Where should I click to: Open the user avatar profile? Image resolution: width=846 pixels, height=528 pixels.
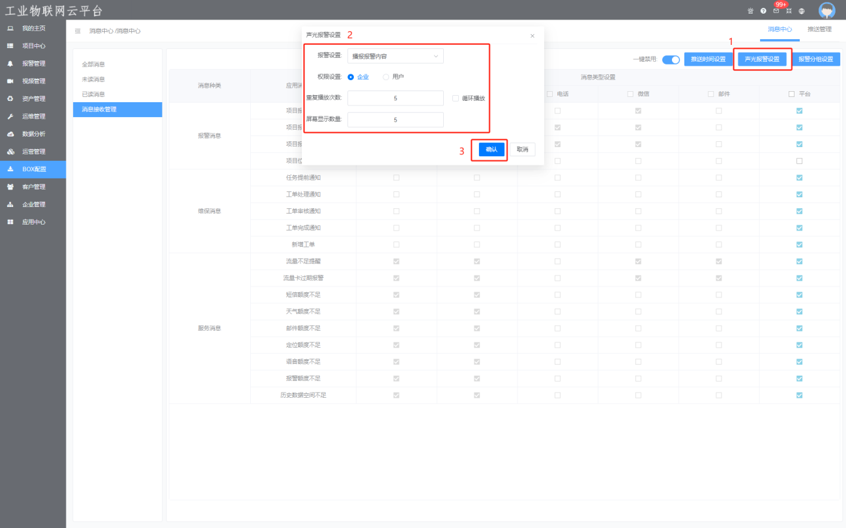click(826, 10)
